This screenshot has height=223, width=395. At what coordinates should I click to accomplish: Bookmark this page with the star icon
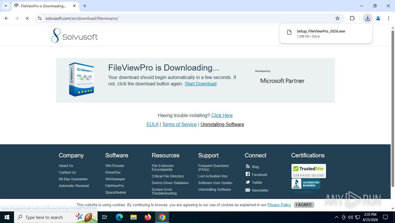point(337,18)
